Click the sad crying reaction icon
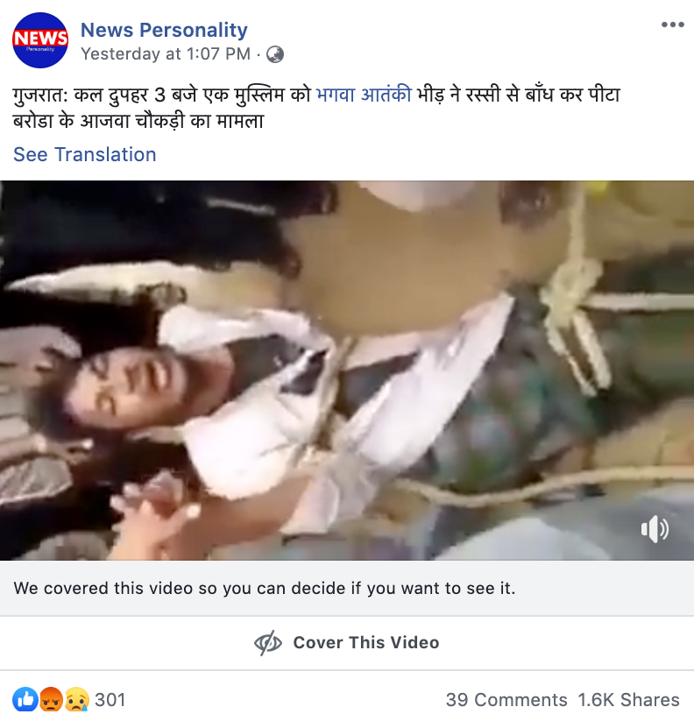This screenshot has height=714, width=694. [76, 699]
